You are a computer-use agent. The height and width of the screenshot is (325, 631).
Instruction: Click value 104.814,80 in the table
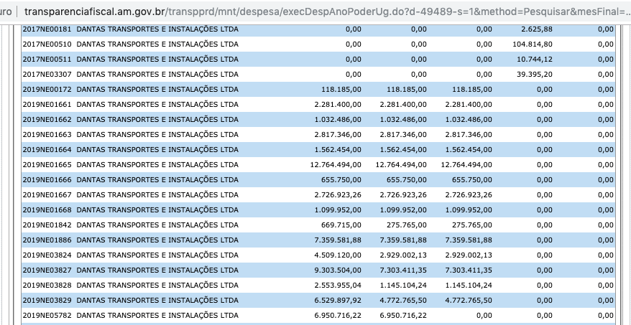(533, 44)
